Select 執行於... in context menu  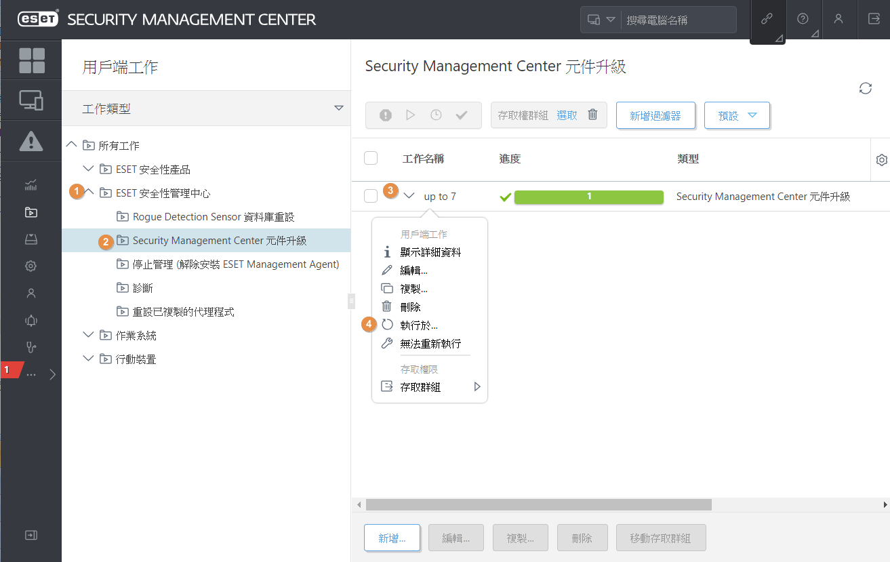pyautogui.click(x=419, y=325)
